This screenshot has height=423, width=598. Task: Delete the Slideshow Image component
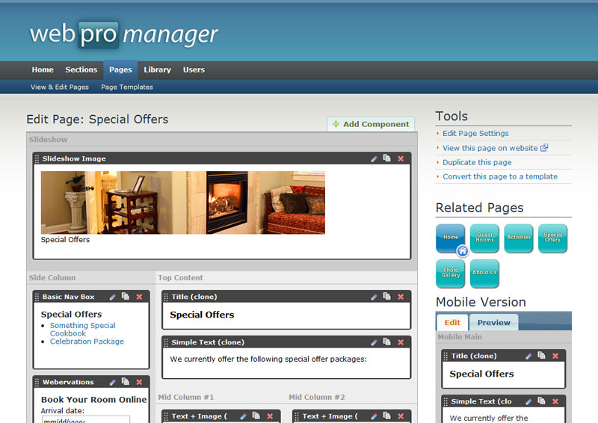[x=401, y=158]
